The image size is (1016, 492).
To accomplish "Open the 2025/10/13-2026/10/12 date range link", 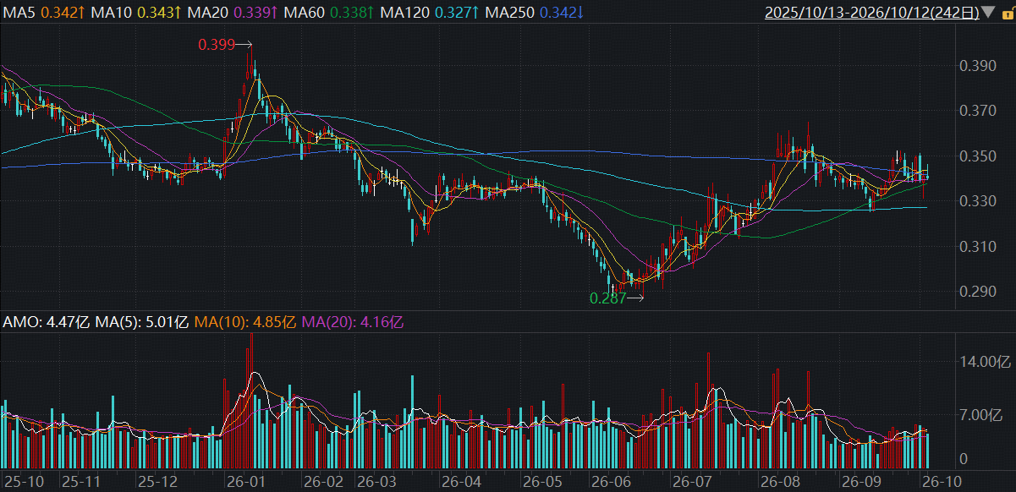I will (871, 13).
